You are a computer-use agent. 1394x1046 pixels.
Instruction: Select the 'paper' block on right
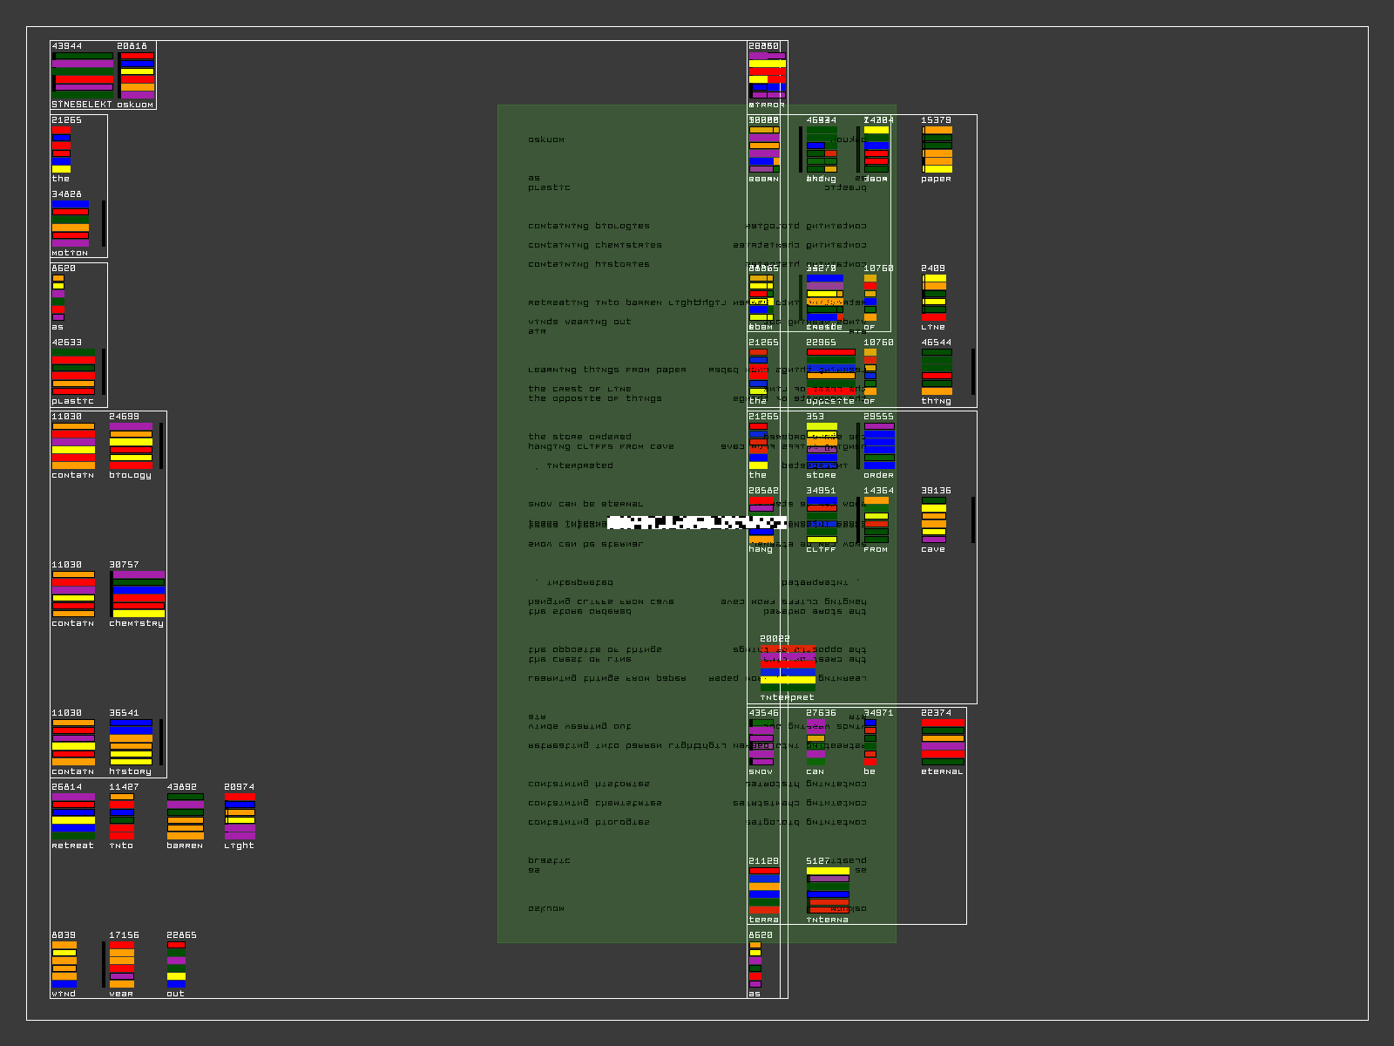pos(937,149)
